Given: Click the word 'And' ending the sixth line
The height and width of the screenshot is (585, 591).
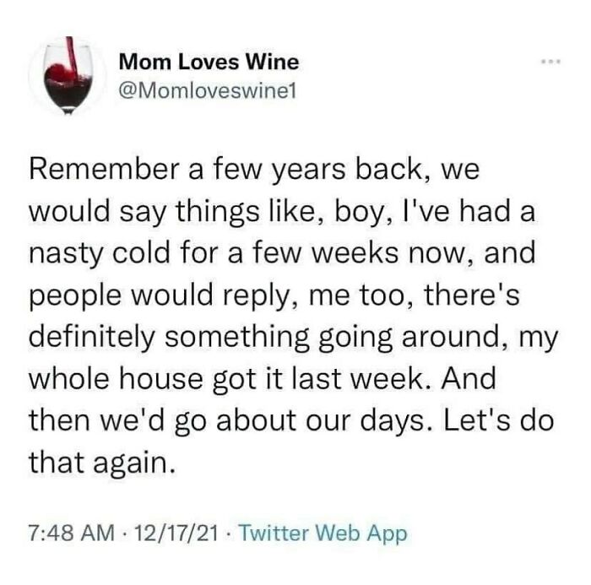Looking at the screenshot, I should [x=469, y=378].
